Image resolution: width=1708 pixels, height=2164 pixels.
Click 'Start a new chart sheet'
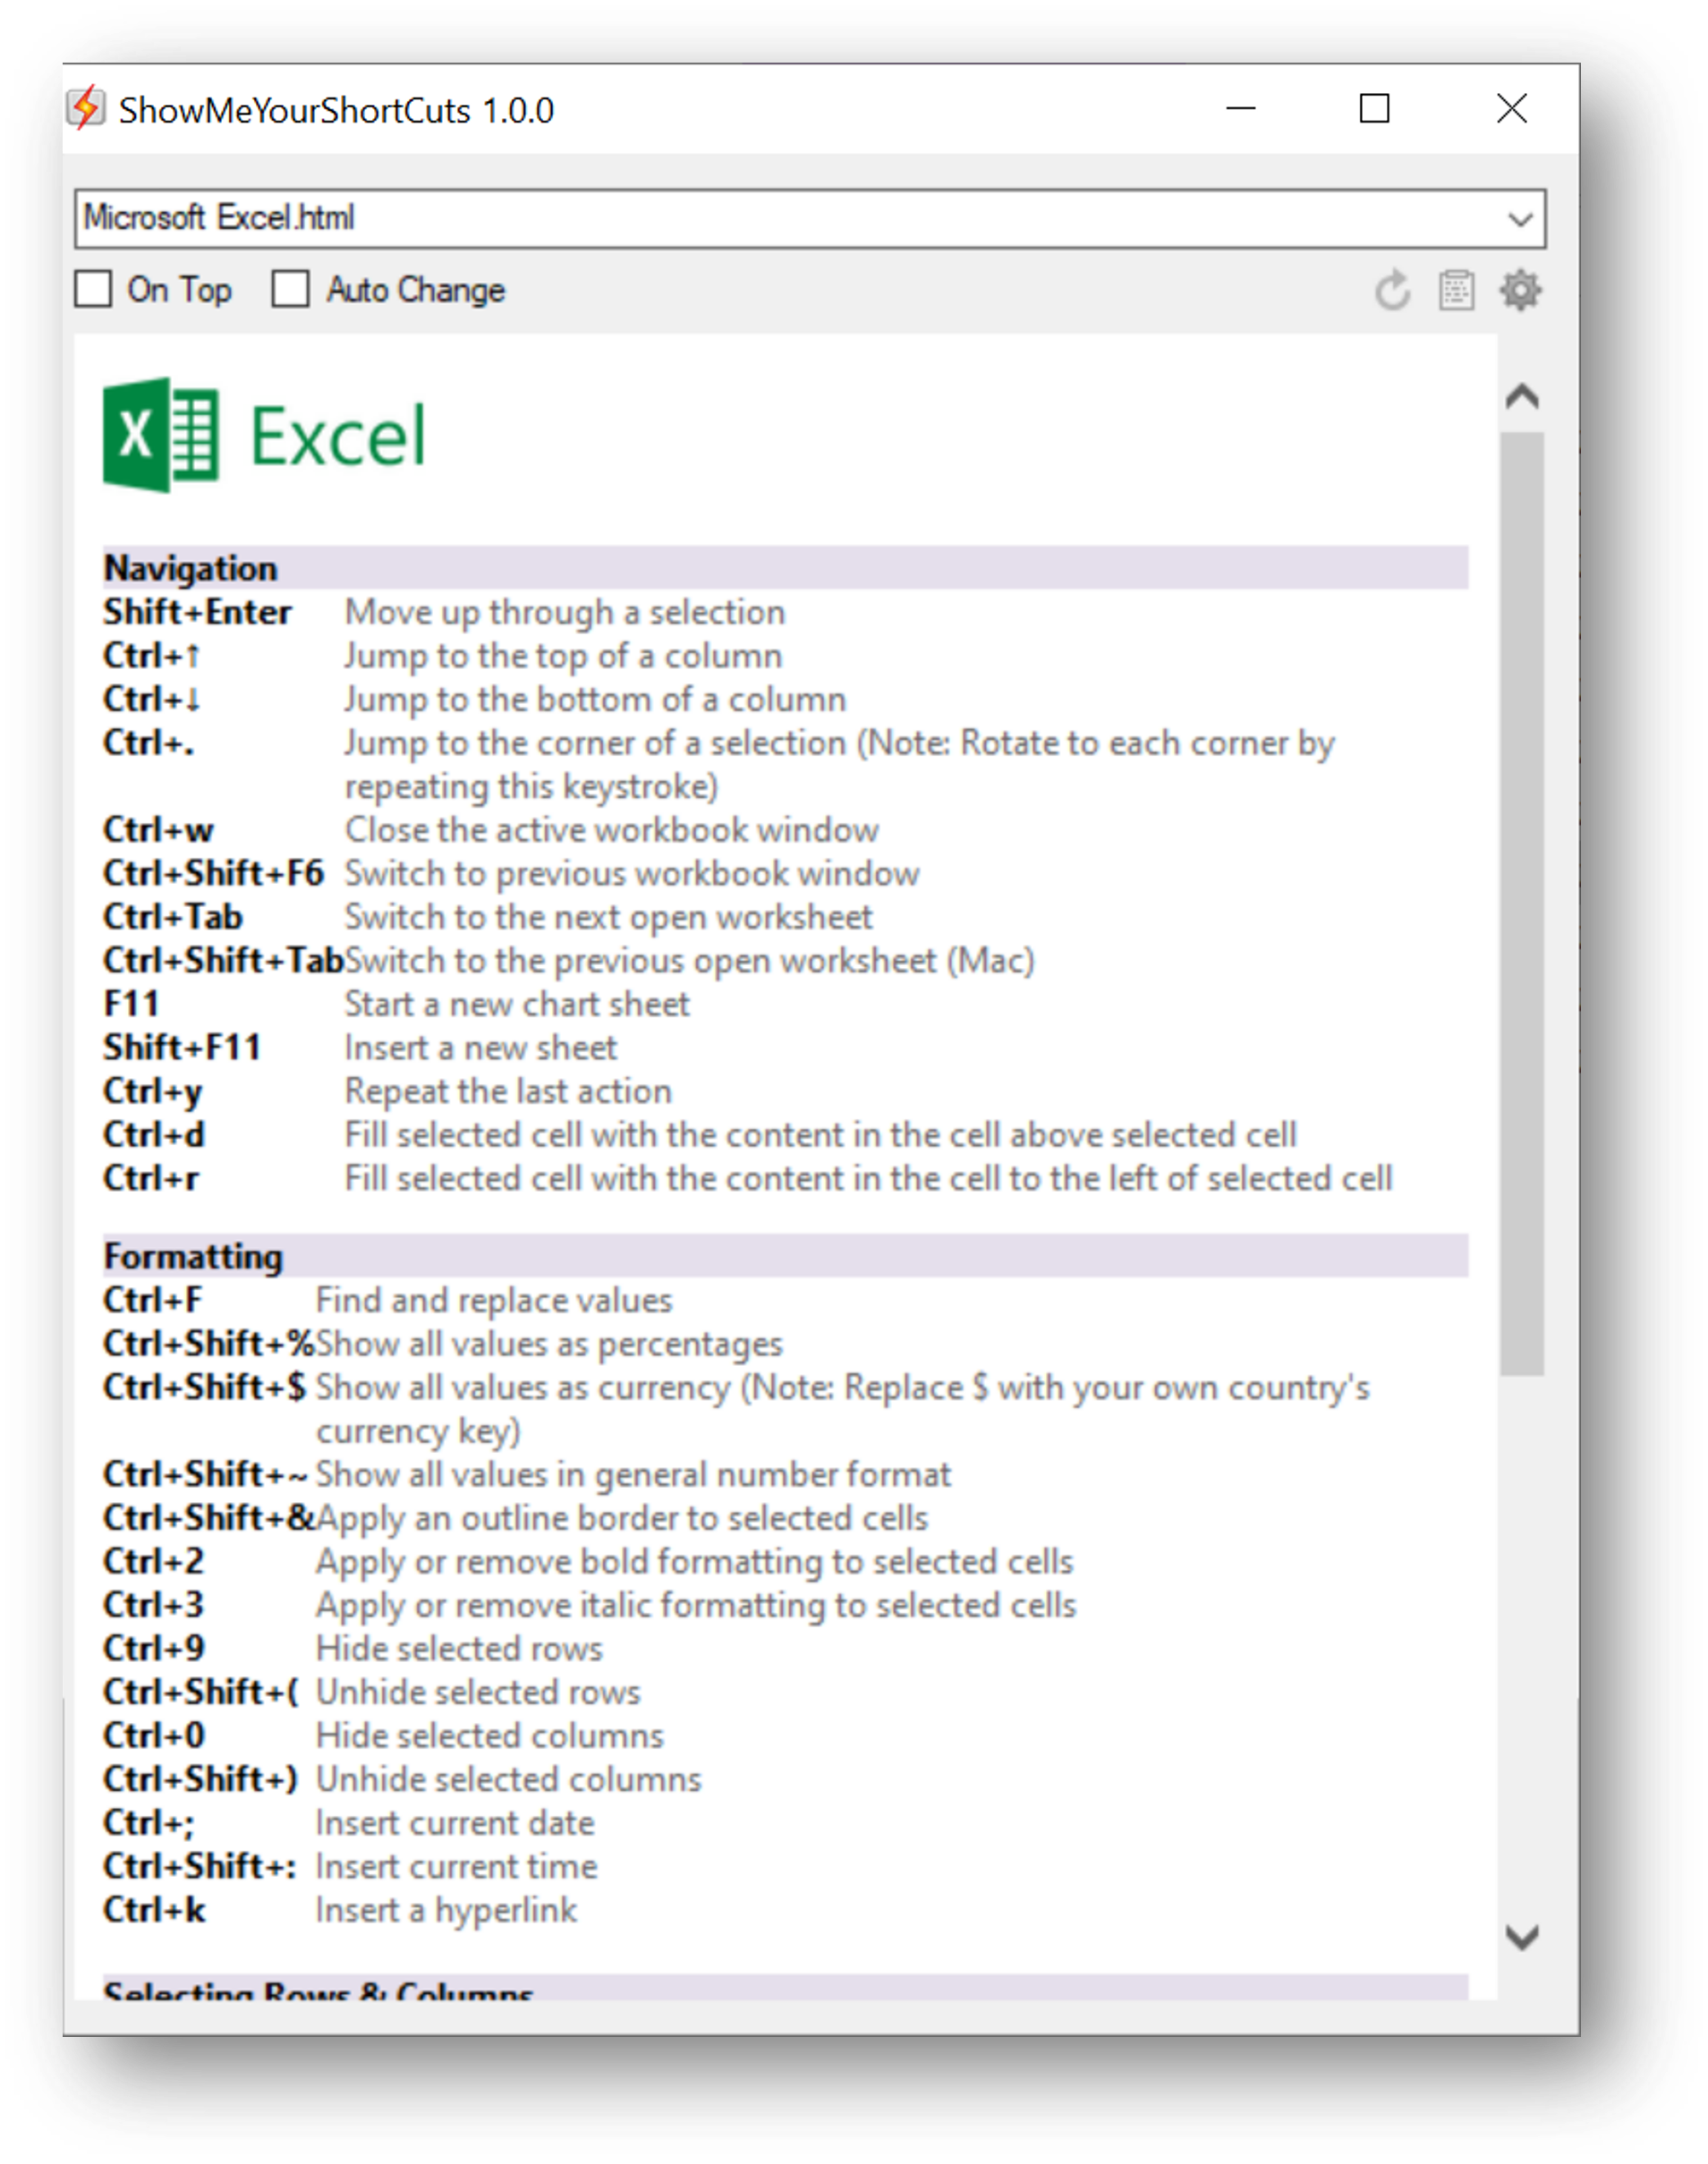(x=517, y=1004)
